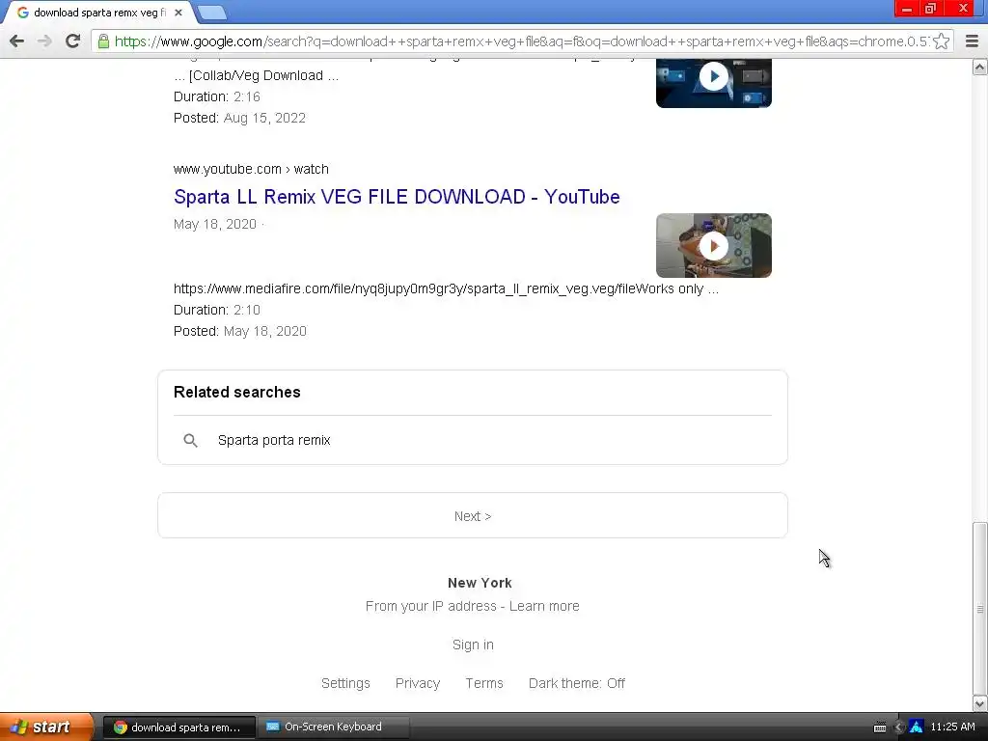This screenshot has height=741, width=988.
Task: Click scrollbar up arrow
Action: [x=980, y=67]
